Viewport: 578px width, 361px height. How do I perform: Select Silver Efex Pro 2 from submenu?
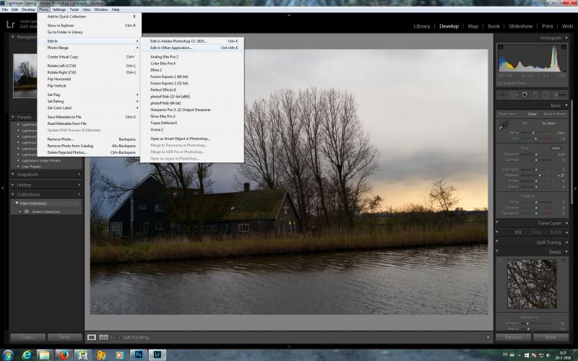tap(191, 116)
